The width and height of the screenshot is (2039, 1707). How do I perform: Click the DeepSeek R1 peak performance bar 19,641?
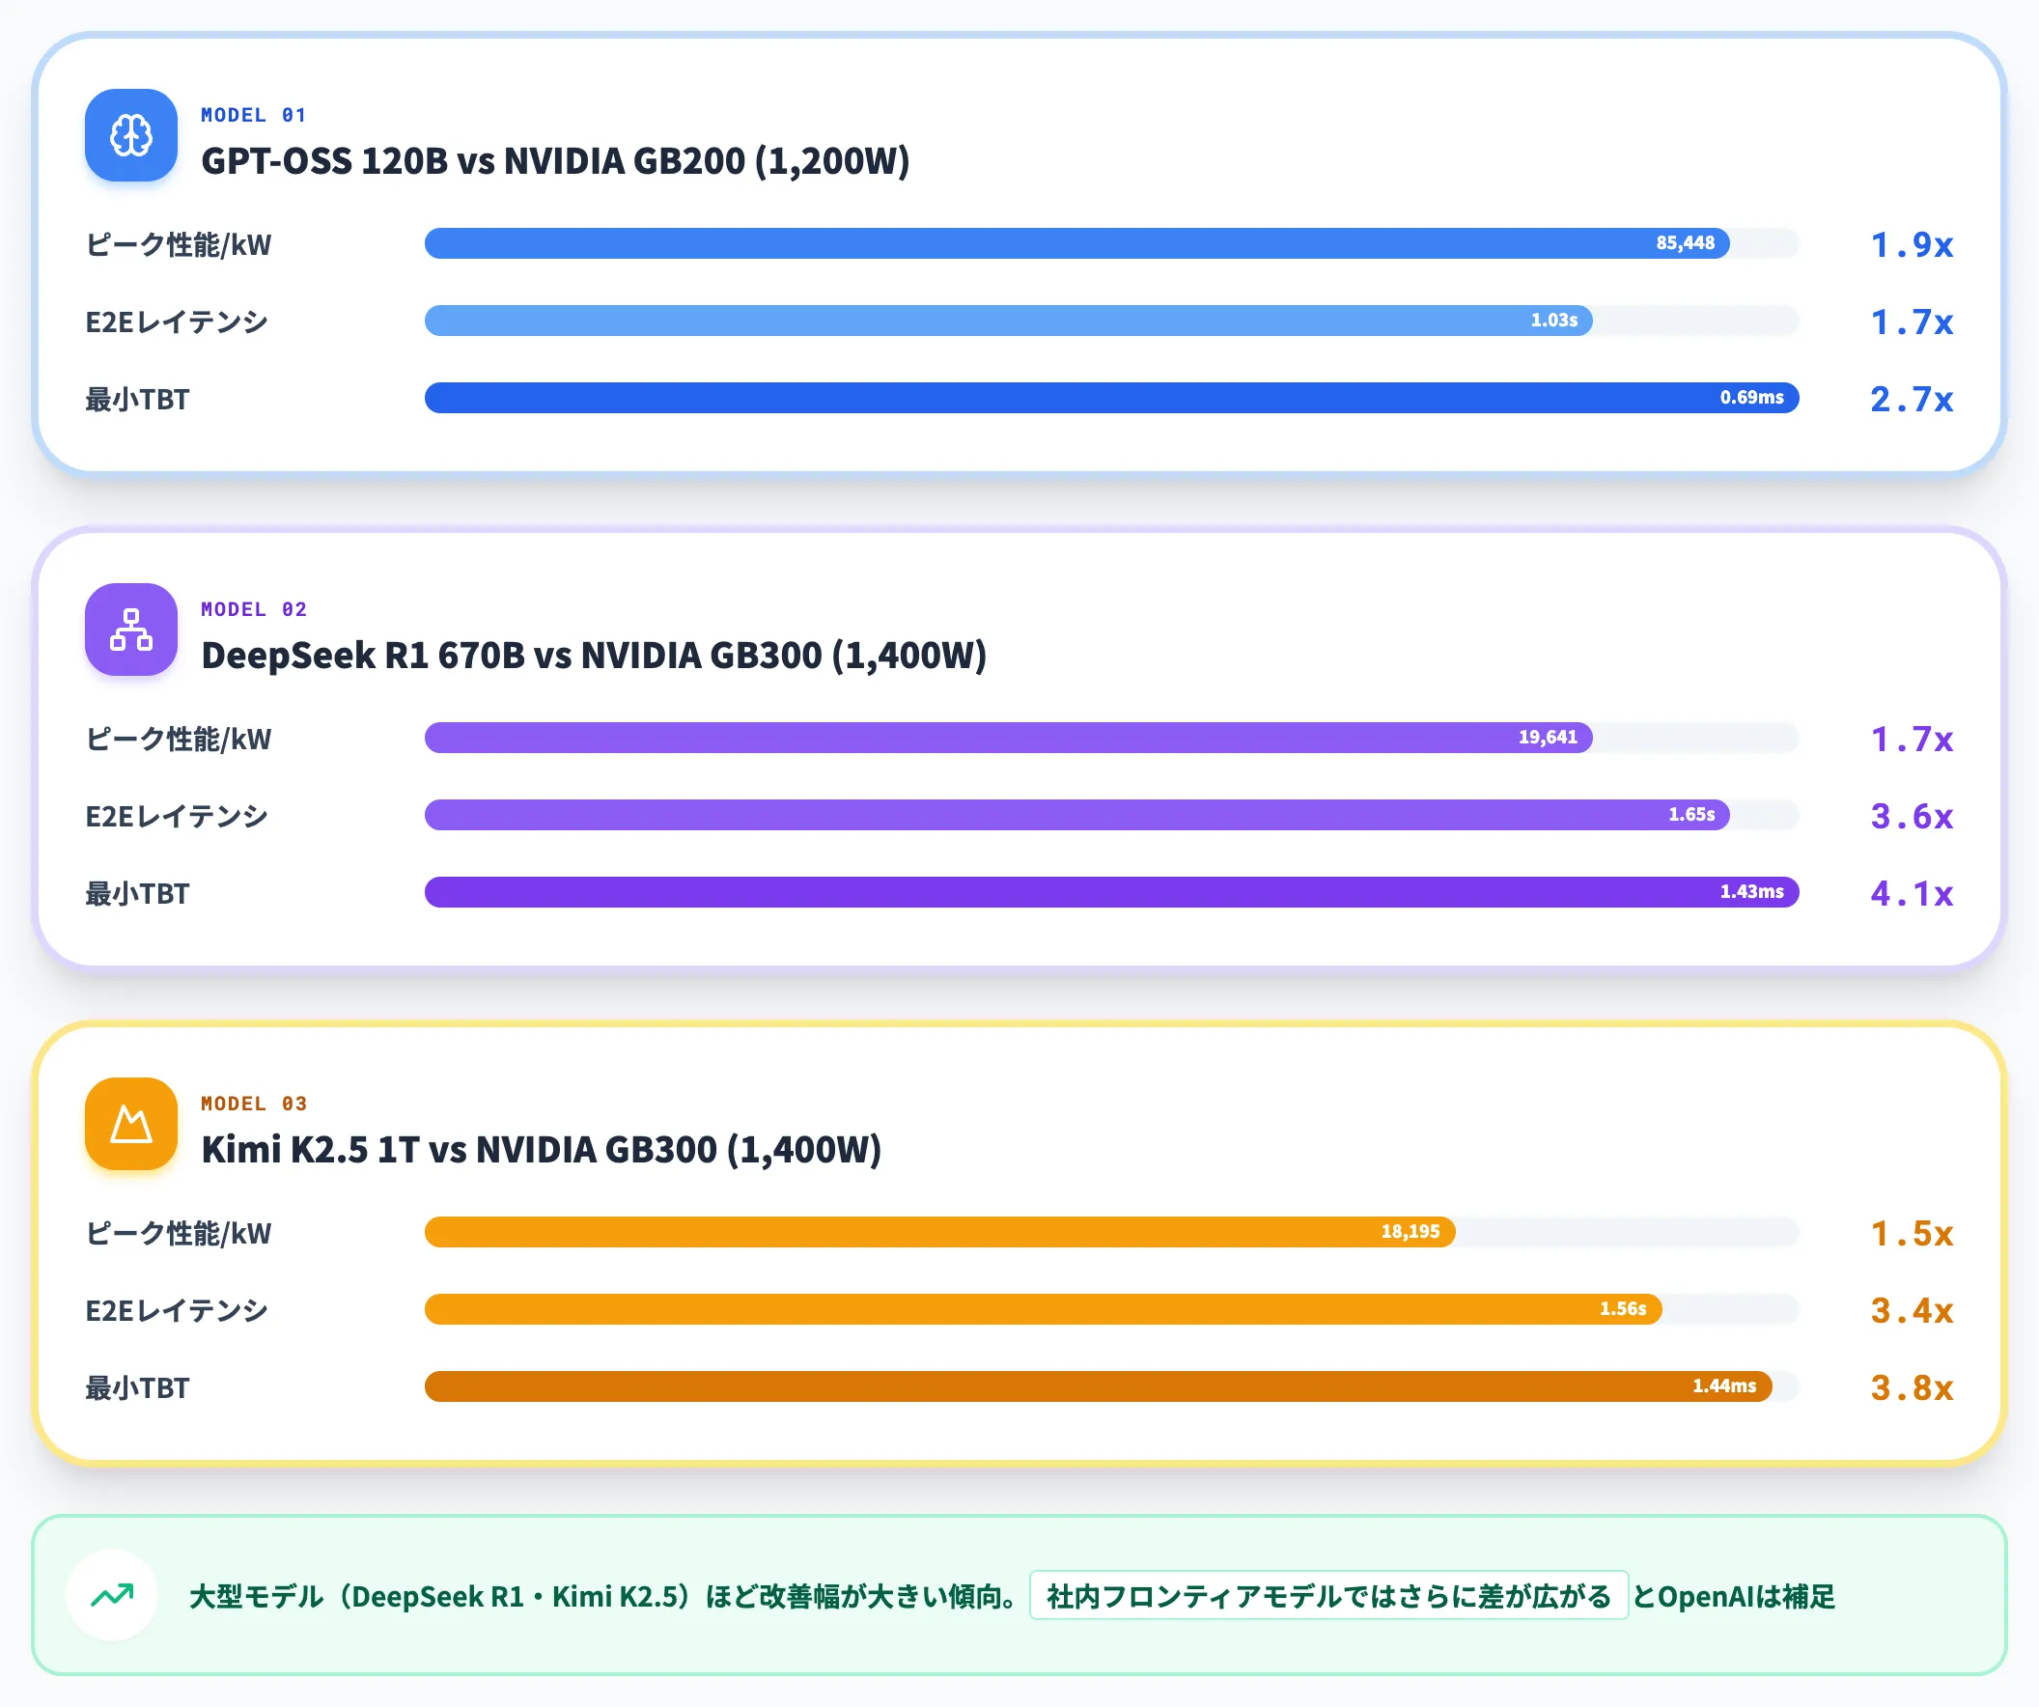pos(1008,737)
